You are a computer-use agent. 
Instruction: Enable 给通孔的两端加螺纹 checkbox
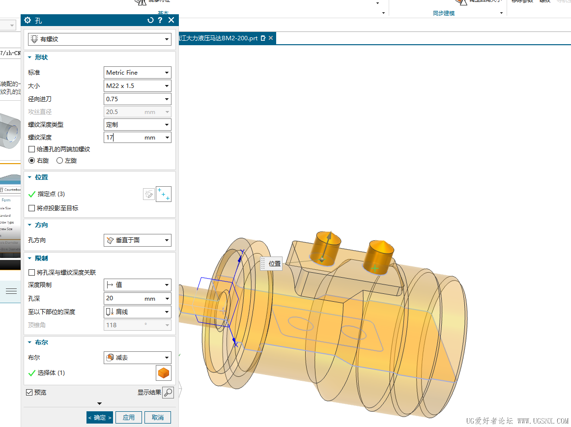31,149
